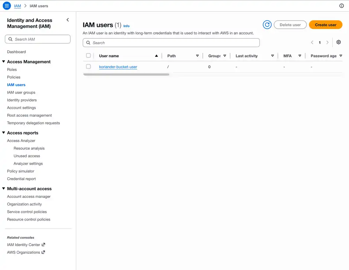Image resolution: width=349 pixels, height=270 pixels.
Task: Click the Info link beside IAM users
Action: point(126,26)
